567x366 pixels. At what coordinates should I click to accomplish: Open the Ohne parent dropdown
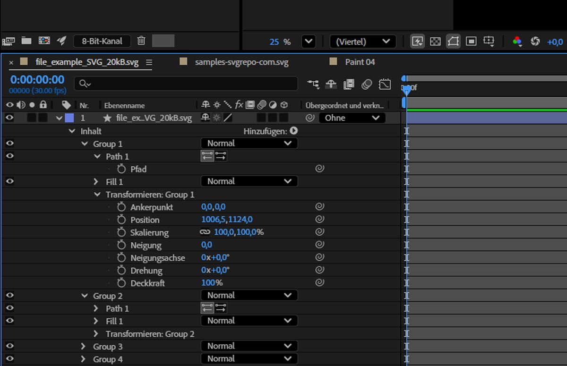tap(352, 118)
